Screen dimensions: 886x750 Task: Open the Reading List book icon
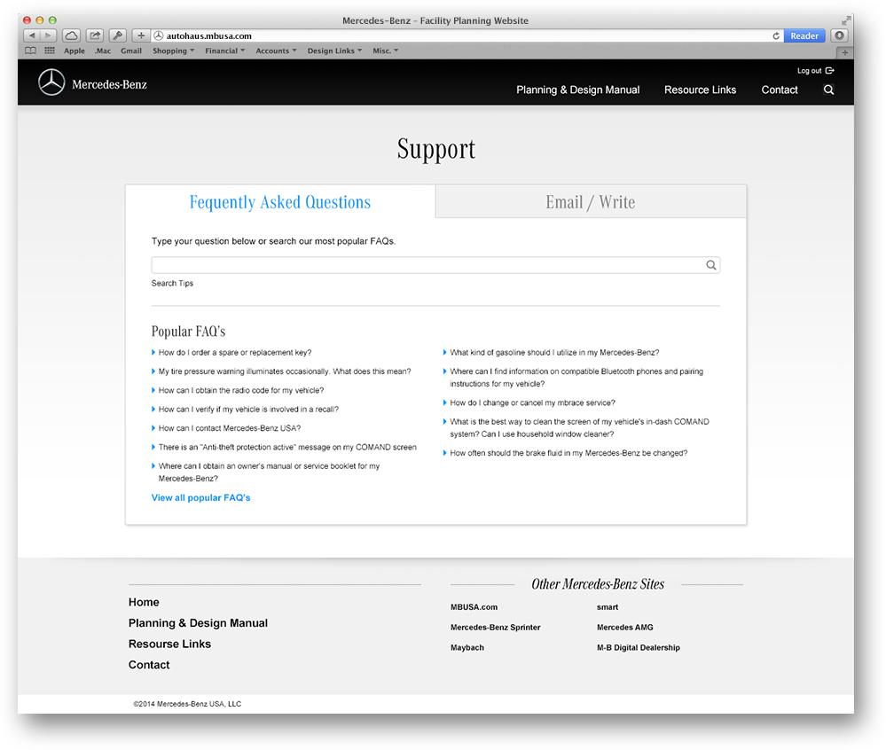point(30,51)
